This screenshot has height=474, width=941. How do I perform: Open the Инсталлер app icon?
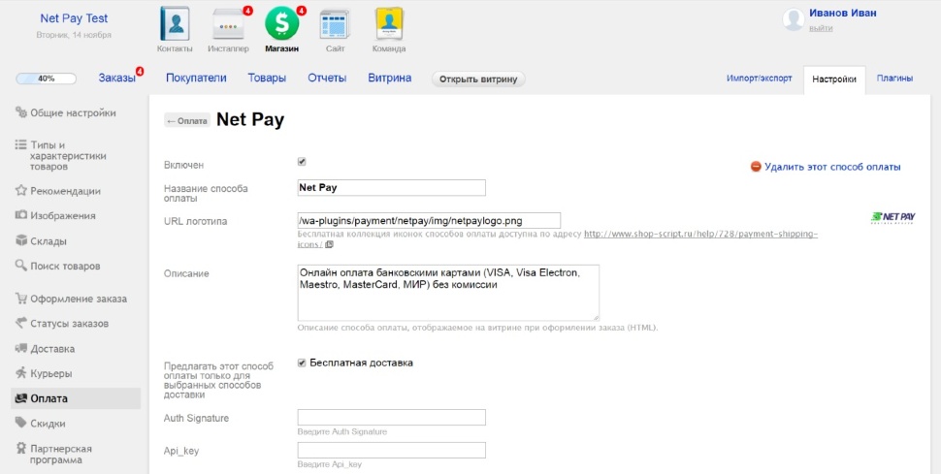228,24
